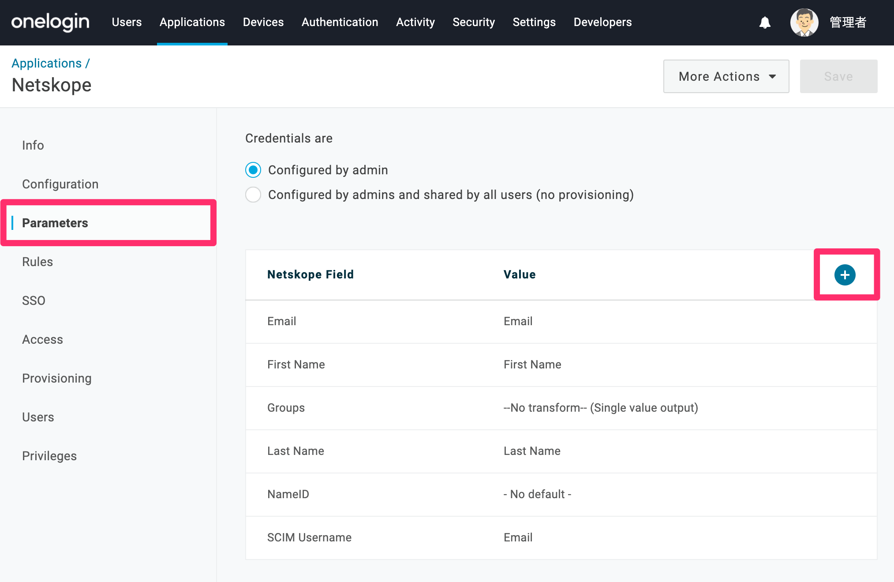The image size is (894, 582).
Task: Open the Devices menu
Action: coord(263,22)
